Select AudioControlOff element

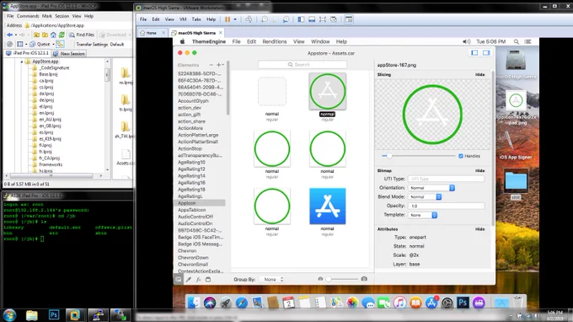pos(195,217)
